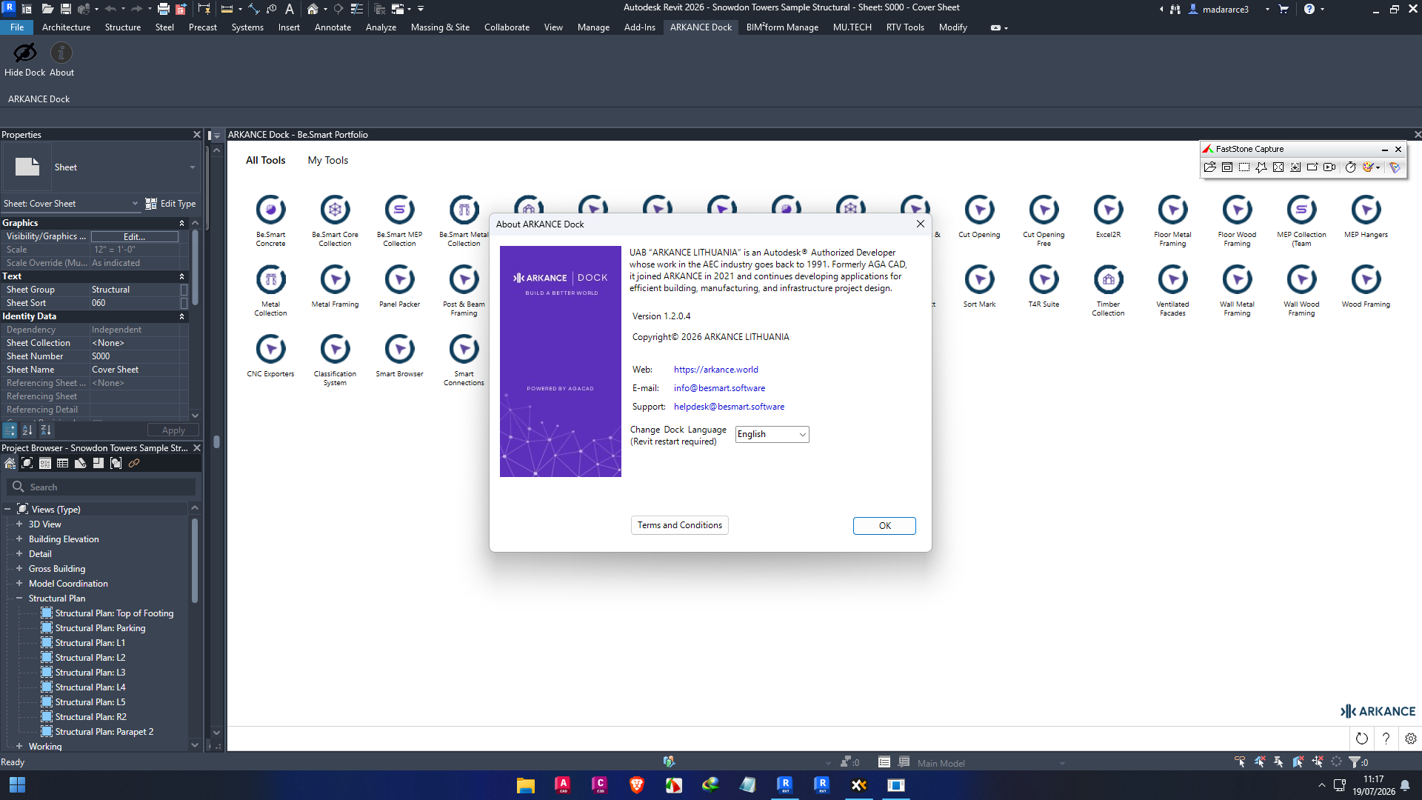Viewport: 1422px width, 800px height.
Task: Click the helpdesk@besmart.software support link
Action: (729, 407)
